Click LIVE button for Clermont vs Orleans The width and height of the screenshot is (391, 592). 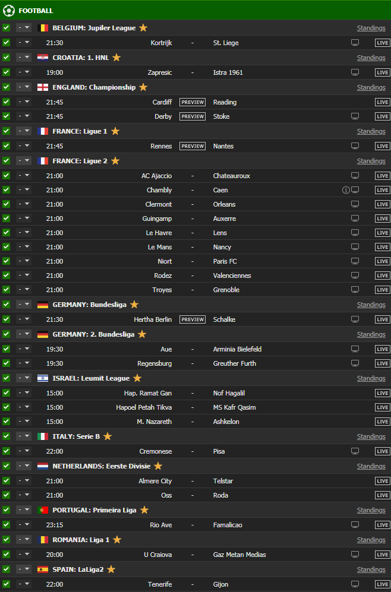[x=382, y=204]
